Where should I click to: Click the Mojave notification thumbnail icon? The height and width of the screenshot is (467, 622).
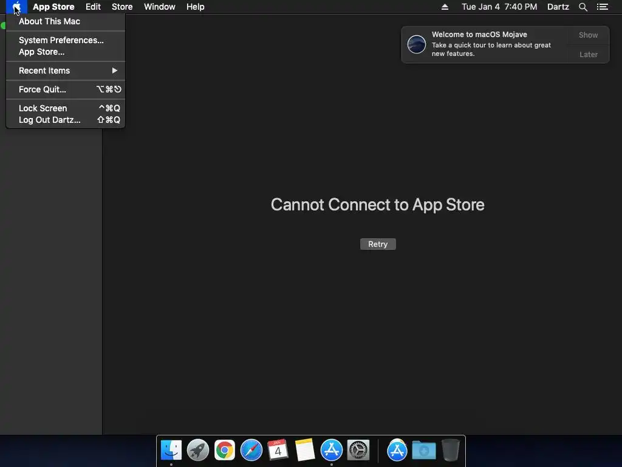point(417,44)
